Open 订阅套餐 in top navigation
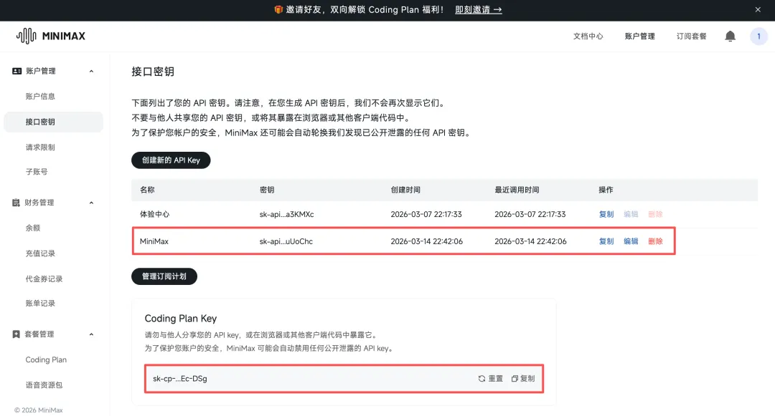The height and width of the screenshot is (416, 775). [692, 36]
